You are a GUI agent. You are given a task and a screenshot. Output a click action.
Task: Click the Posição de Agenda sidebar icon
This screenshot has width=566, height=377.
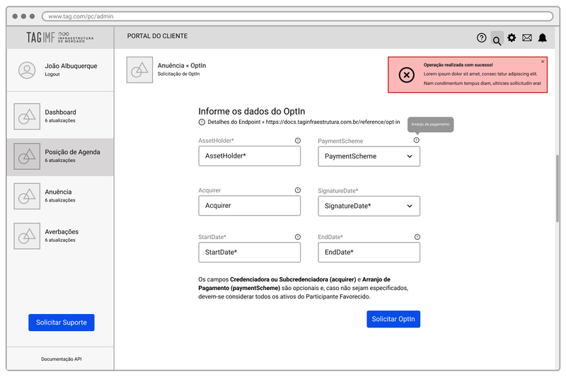point(27,156)
